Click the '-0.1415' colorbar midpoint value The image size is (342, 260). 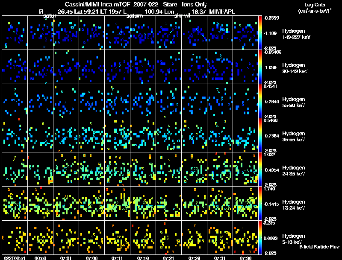tap(271, 204)
